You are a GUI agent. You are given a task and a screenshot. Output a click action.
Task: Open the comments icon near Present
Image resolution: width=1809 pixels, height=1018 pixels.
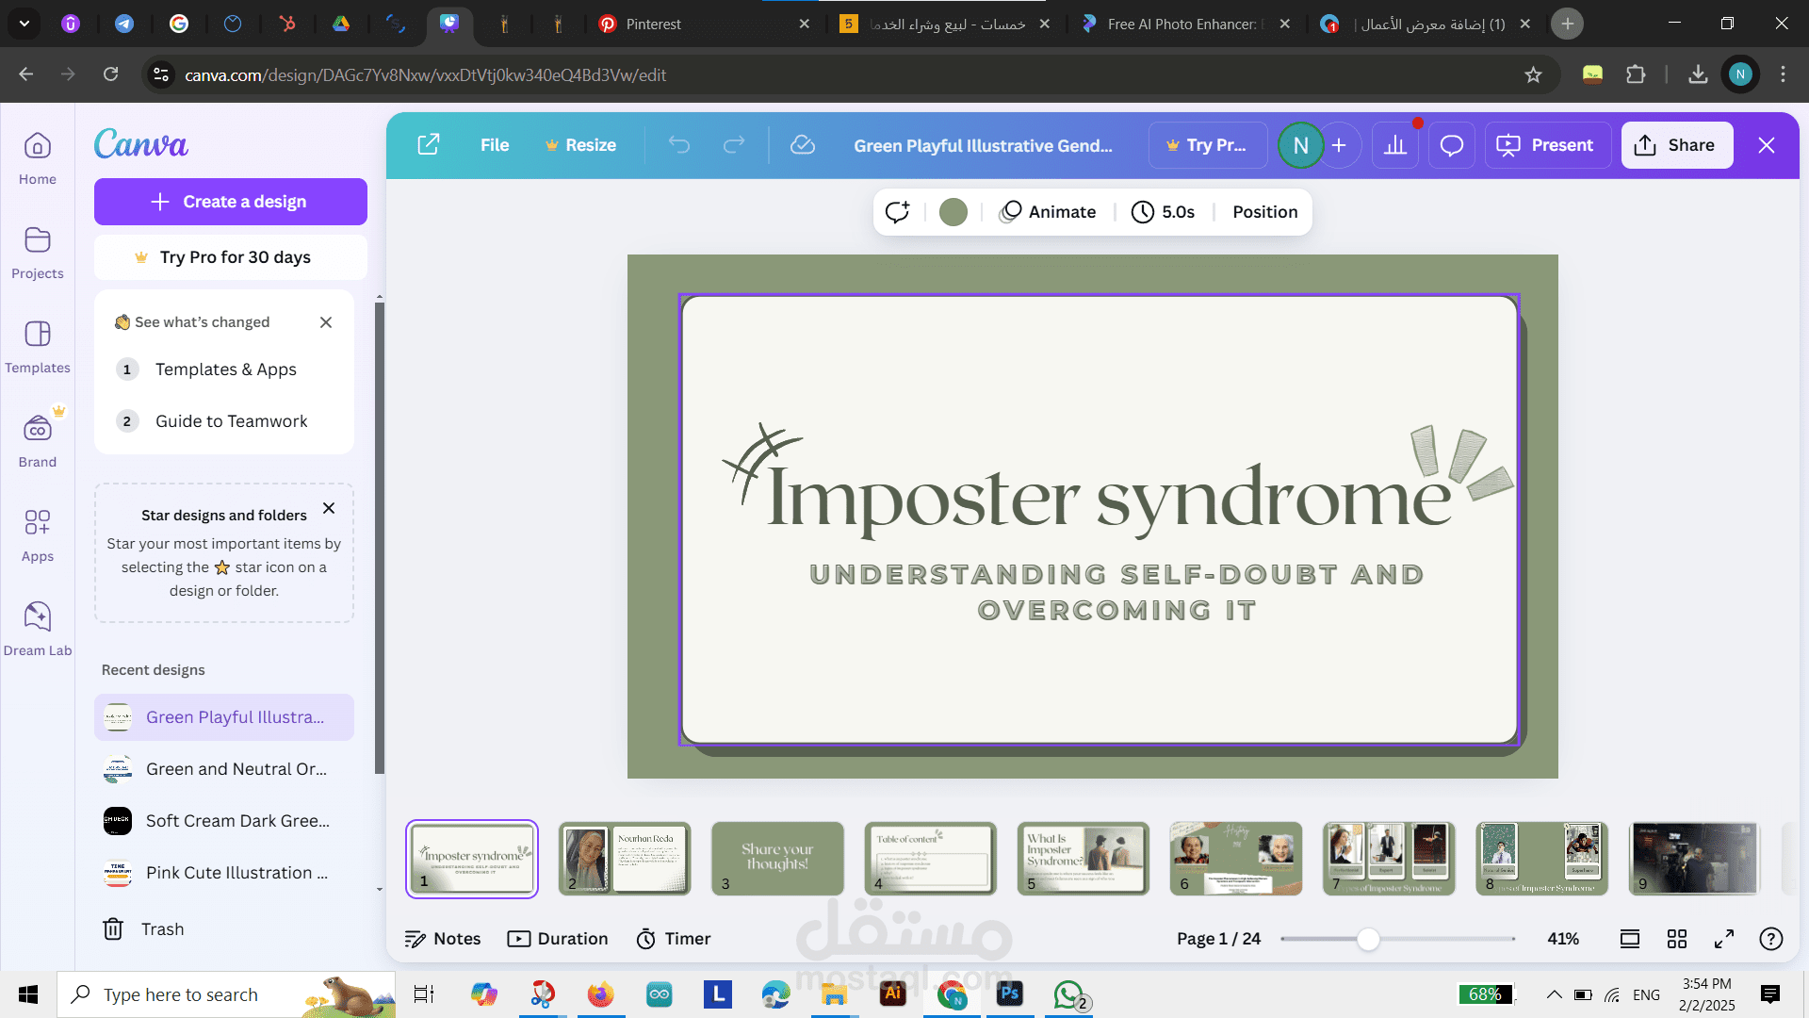pyautogui.click(x=1451, y=145)
